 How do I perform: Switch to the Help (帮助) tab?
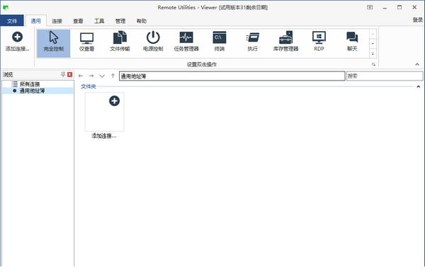142,20
